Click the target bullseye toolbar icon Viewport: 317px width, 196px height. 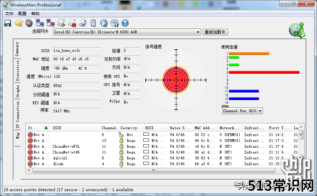click(29, 23)
